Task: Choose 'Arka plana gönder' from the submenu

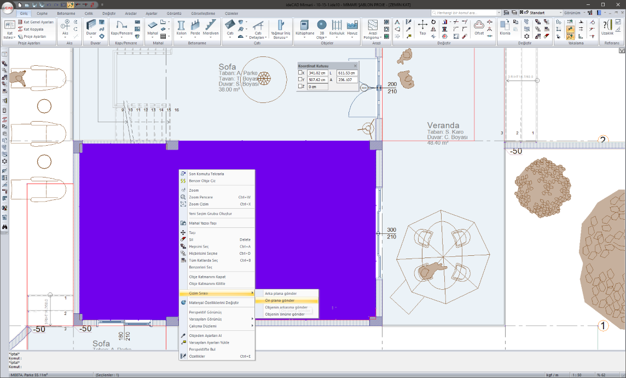Action: 281,294
